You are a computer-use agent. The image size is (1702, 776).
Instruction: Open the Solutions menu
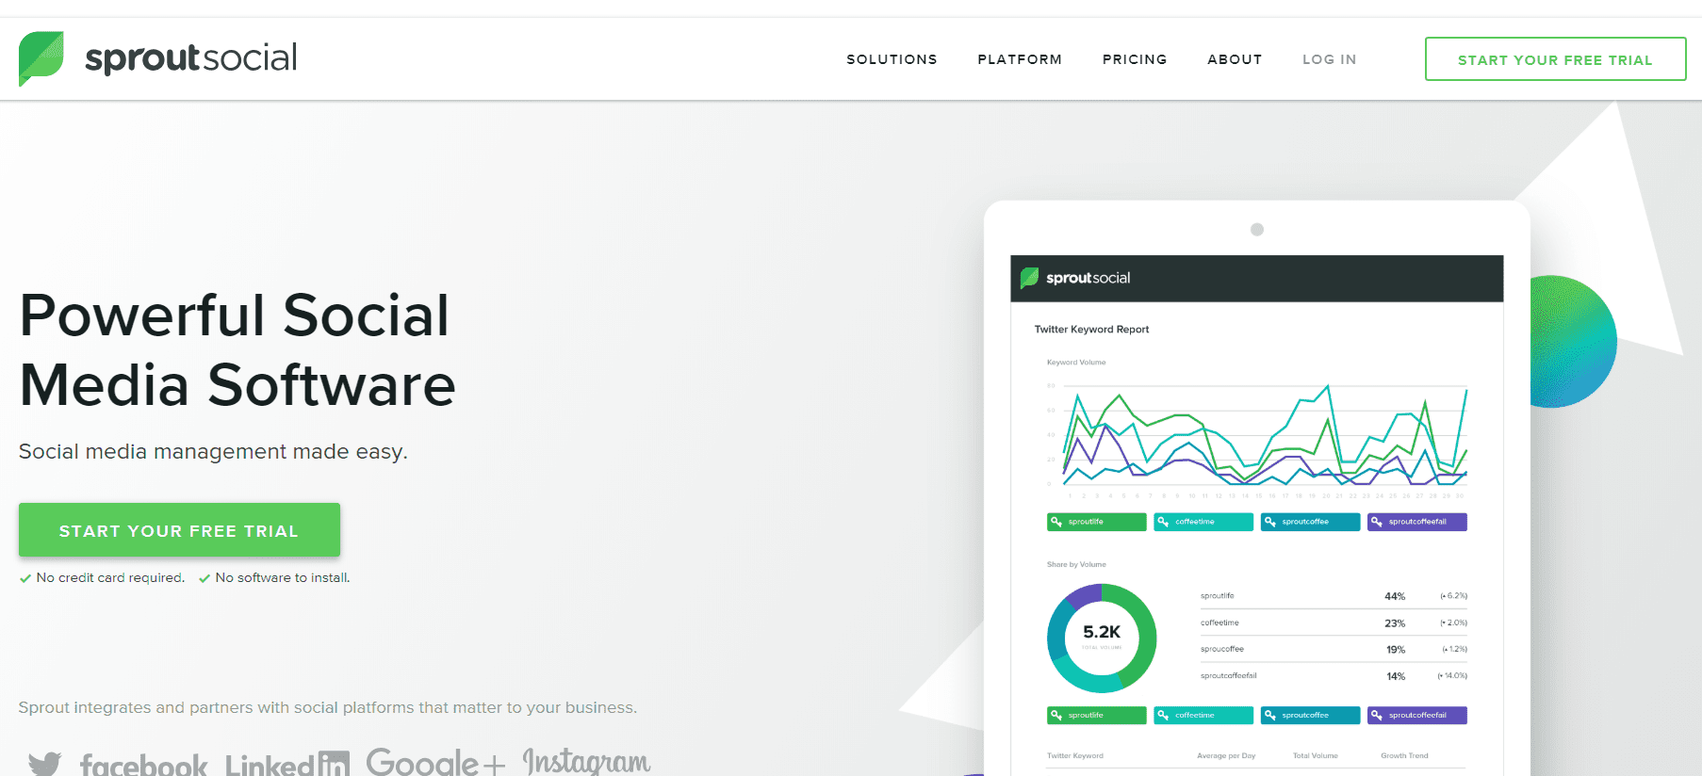(x=892, y=59)
